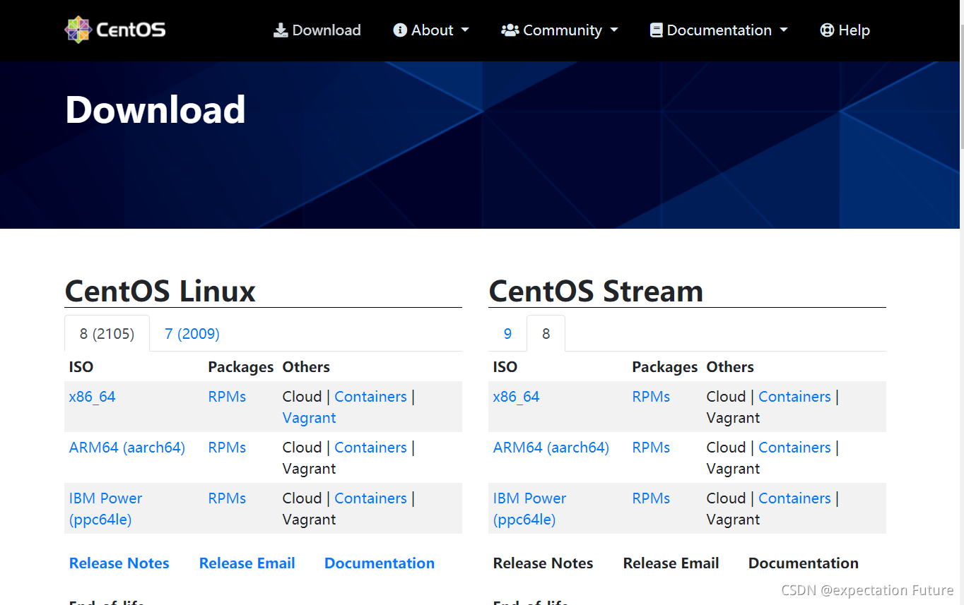Open RPMs for IBM Power (ppc64le)
Viewport: 964px width, 605px height.
coord(227,498)
